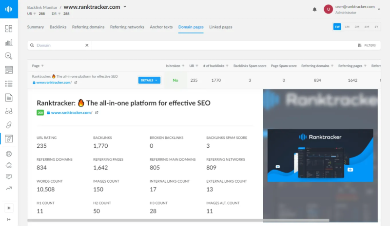390x226 pixels.
Task: Open www.ranktracker.com/ link in table row
Action: 54,83
